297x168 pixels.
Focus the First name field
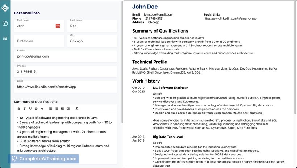click(39, 26)
